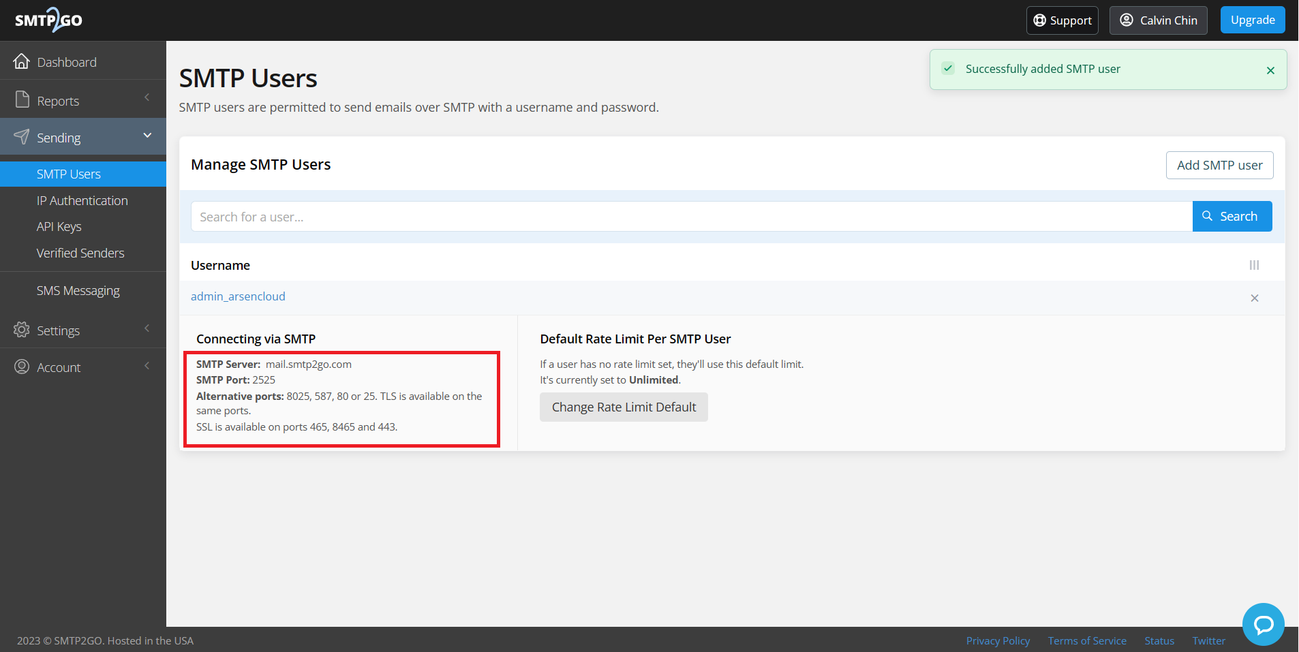Open IP Authentication page
The height and width of the screenshot is (652, 1299).
tap(82, 200)
